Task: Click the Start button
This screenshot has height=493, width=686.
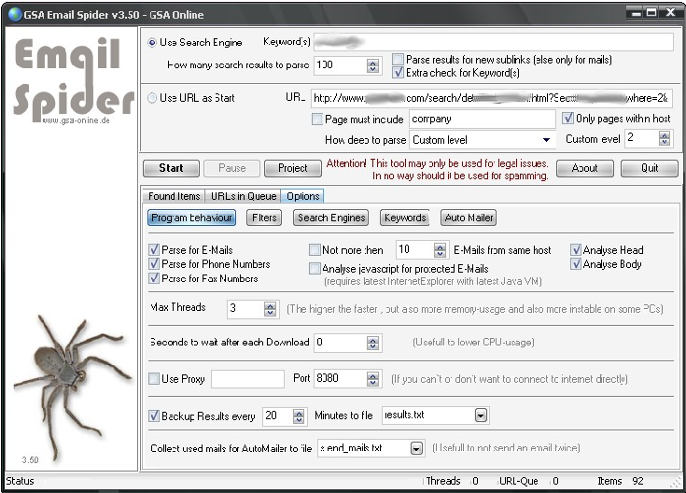Action: pyautogui.click(x=171, y=168)
